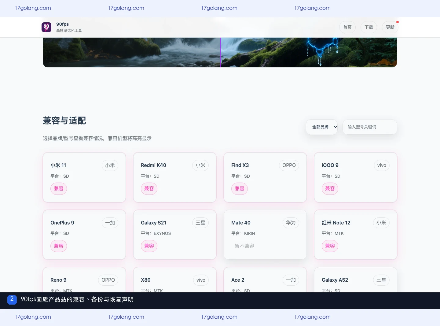440x326 pixels.
Task: Select the Redmi K40 model title
Action: 153,165
